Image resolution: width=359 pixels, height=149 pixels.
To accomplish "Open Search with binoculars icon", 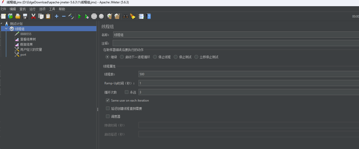I will pos(126,16).
